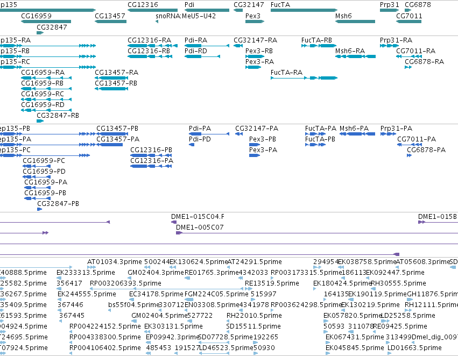Viewport: 458px width, 356px height.
Task: Click the CG7011 gene label
Action: tap(409, 16)
